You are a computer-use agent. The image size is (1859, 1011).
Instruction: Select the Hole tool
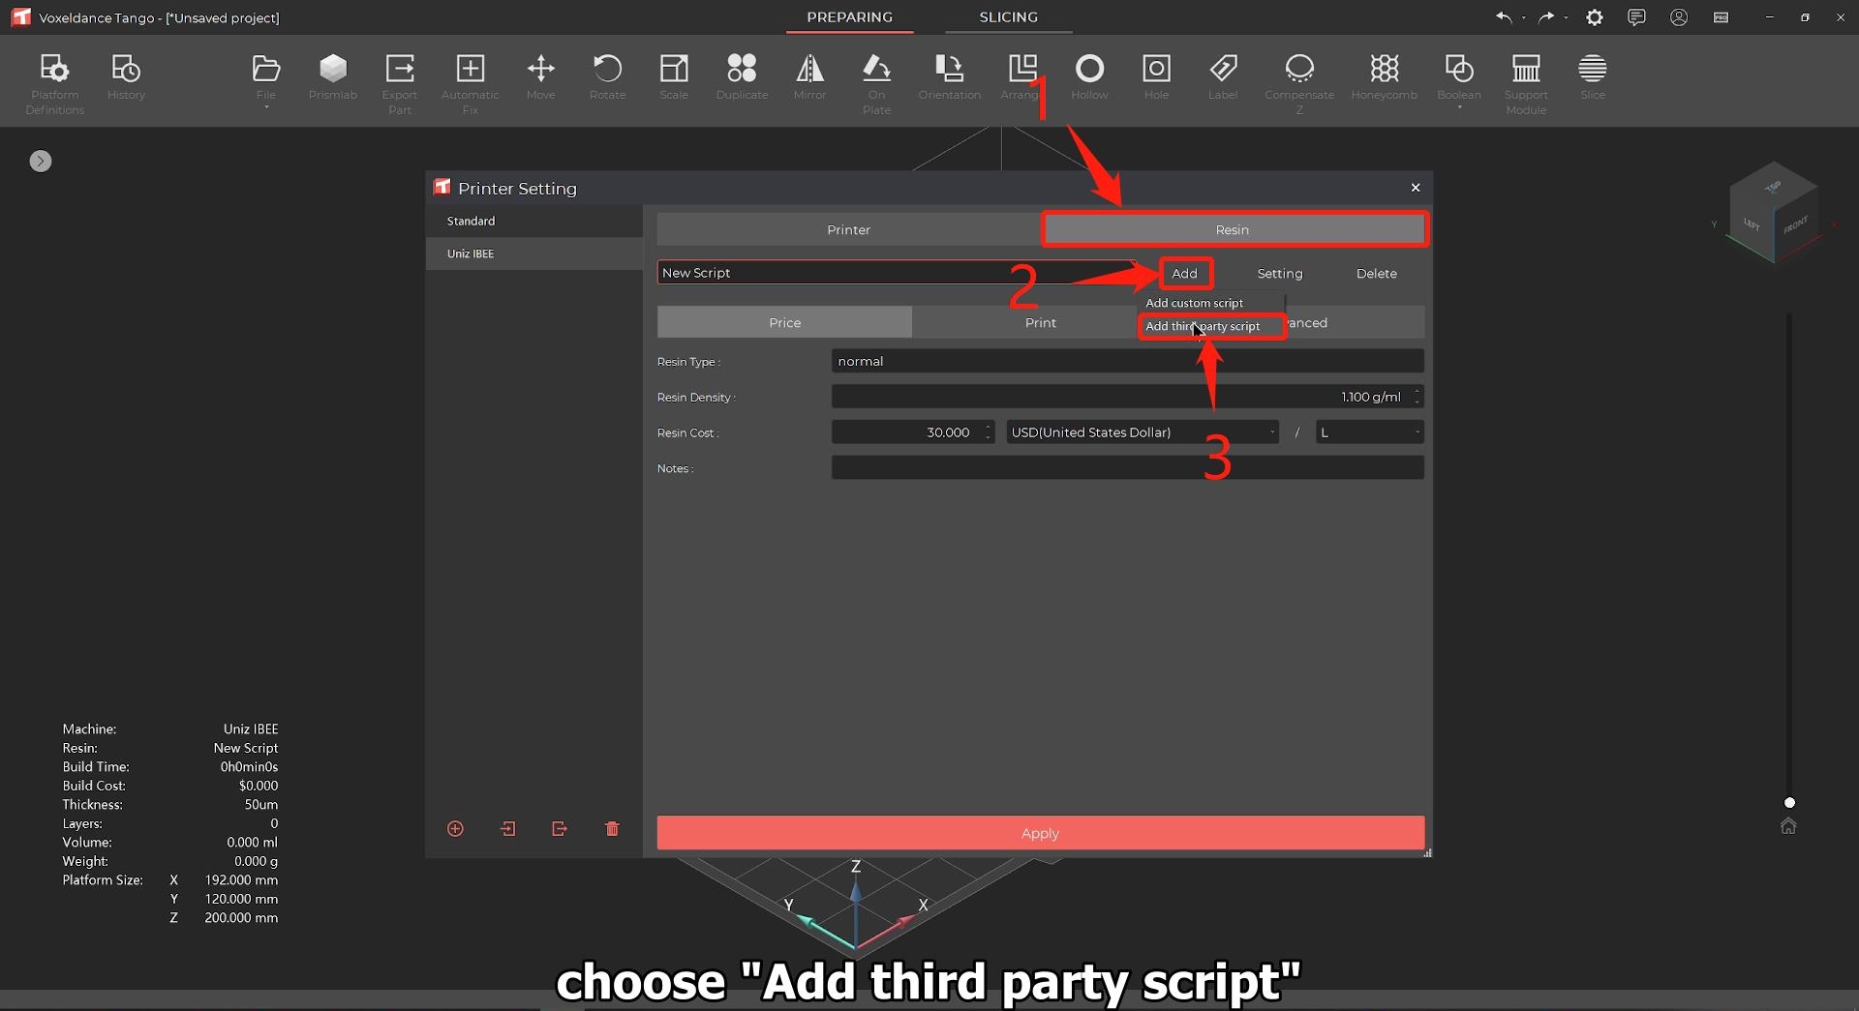click(1156, 77)
